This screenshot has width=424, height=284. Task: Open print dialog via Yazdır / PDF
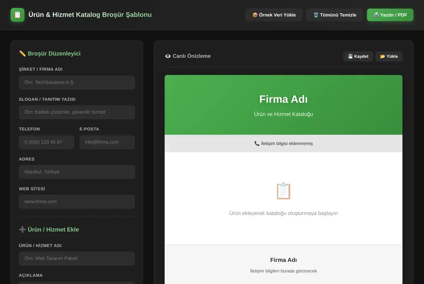(390, 15)
